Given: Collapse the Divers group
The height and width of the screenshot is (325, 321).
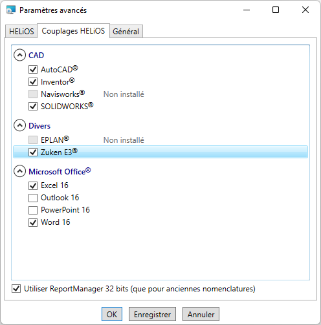Looking at the screenshot, I should coord(19,125).
